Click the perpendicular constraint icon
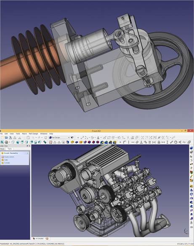The width and height of the screenshot is (194, 246). [x=141, y=142]
